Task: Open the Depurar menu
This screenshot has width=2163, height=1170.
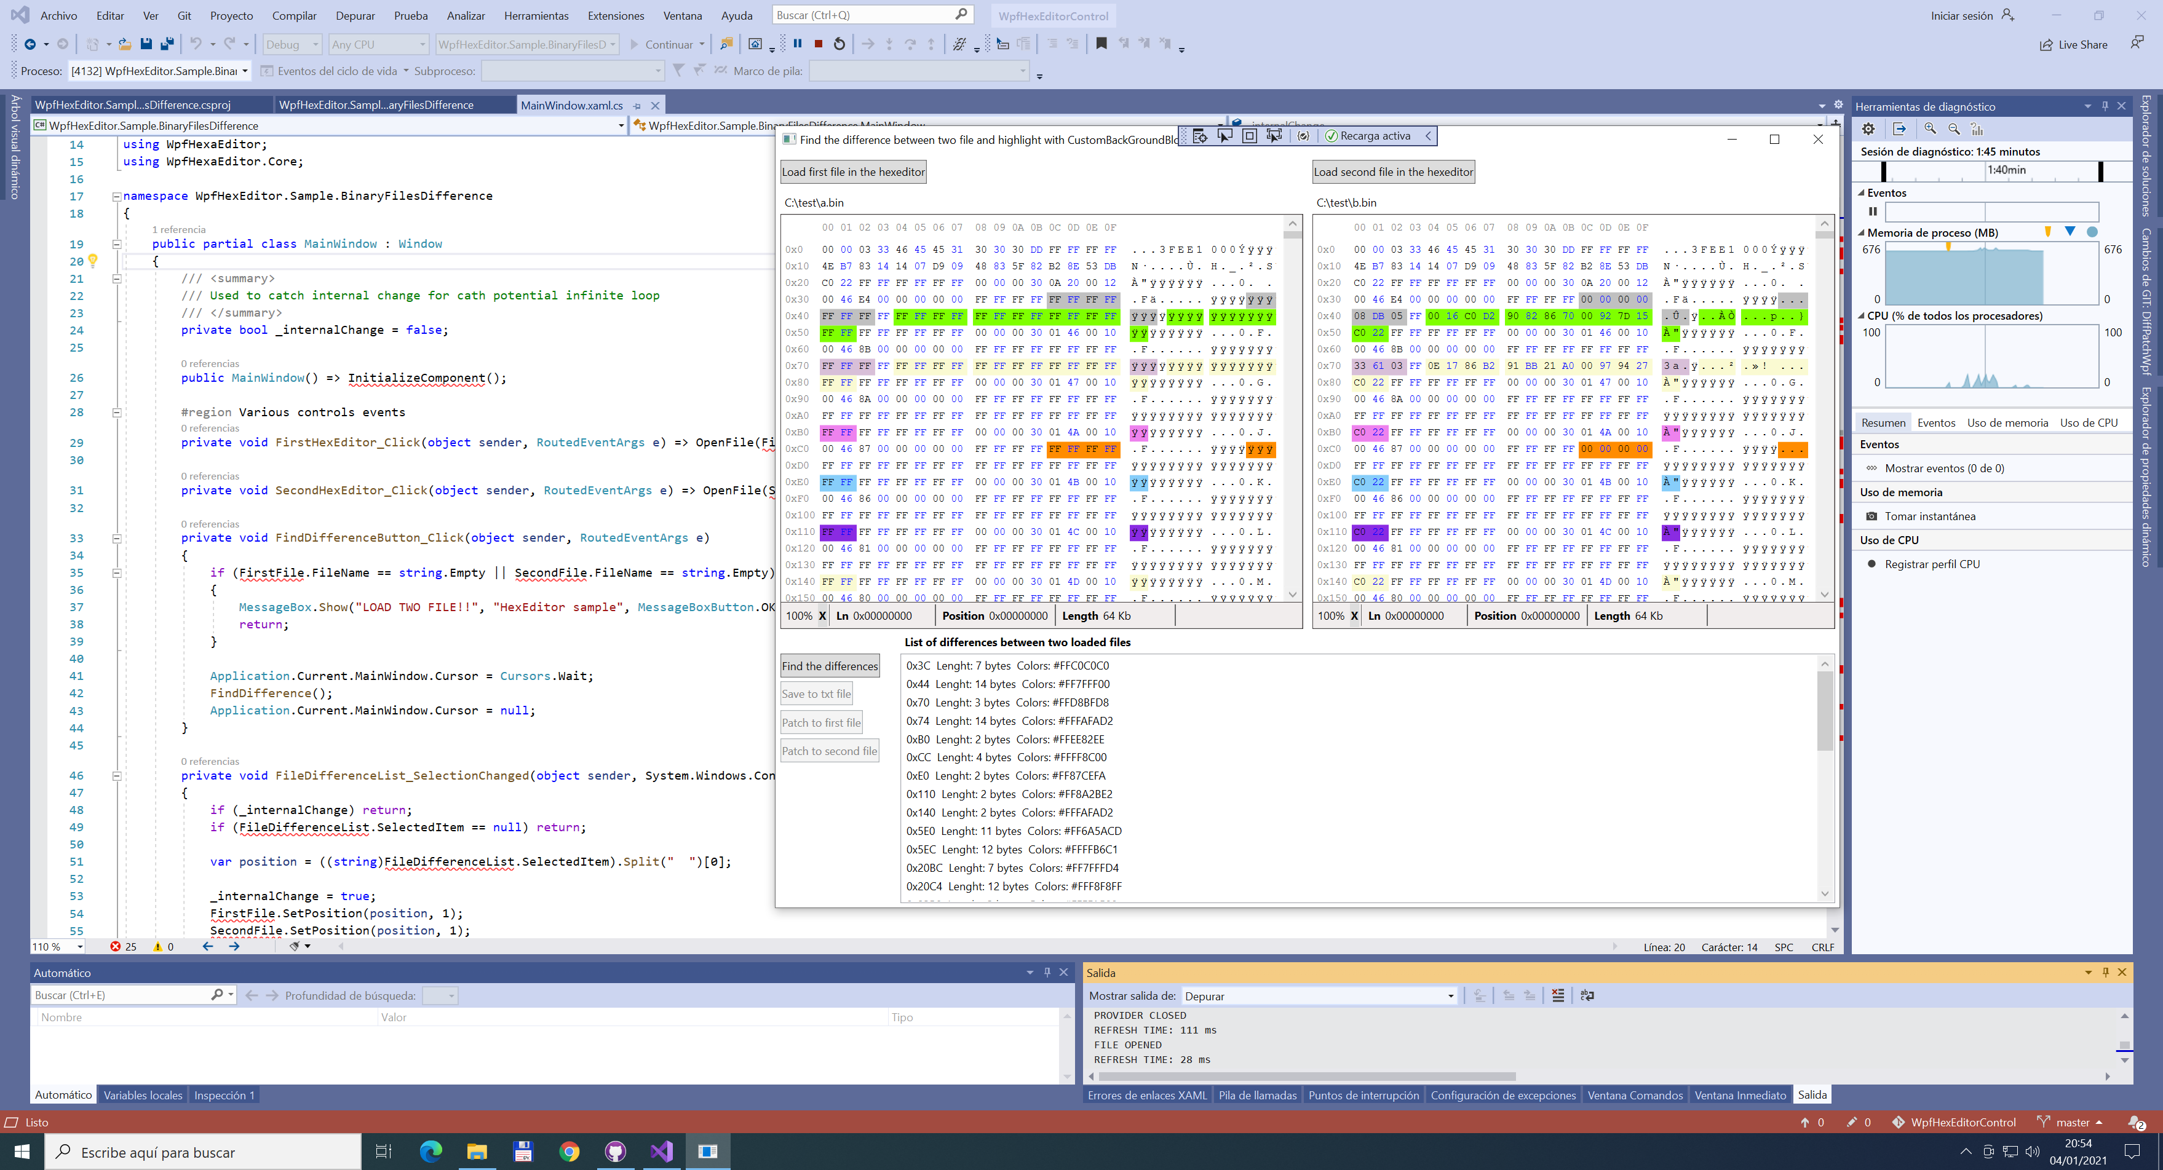Action: 354,15
